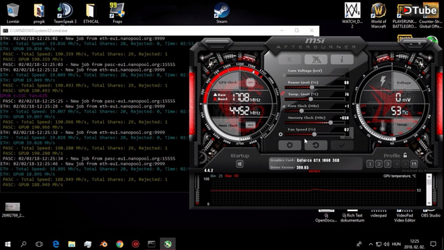Click the Memory Clock slider handle

[330, 122]
